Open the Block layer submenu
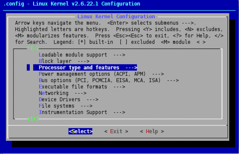 64,61
